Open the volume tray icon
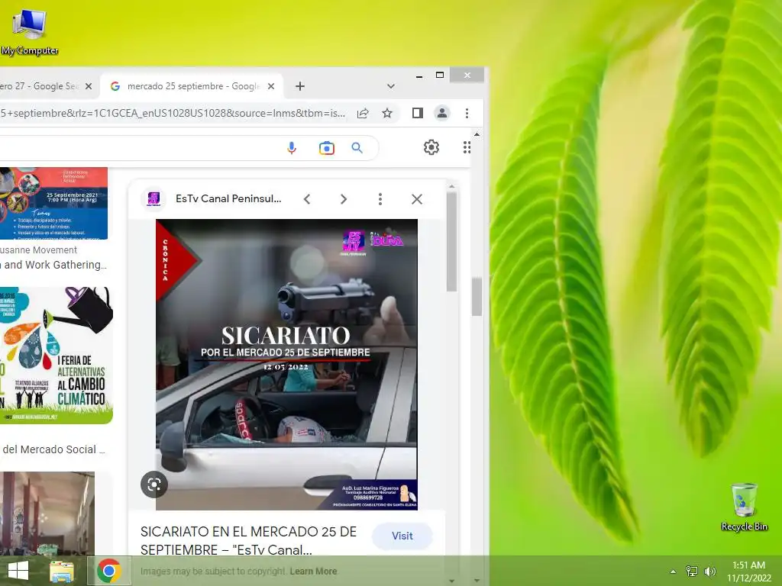782x586 pixels. tap(710, 571)
